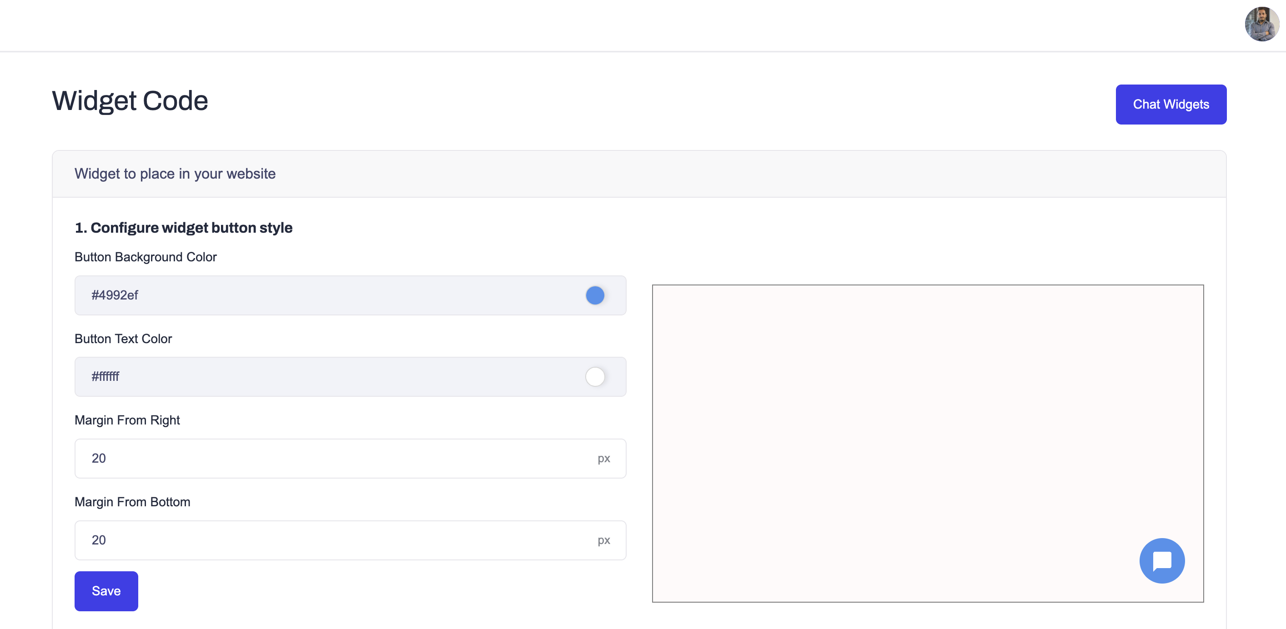Screen dimensions: 1286x629
Task: Open the profile avatar menu
Action: tap(1262, 25)
